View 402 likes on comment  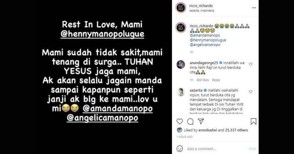(x=202, y=80)
